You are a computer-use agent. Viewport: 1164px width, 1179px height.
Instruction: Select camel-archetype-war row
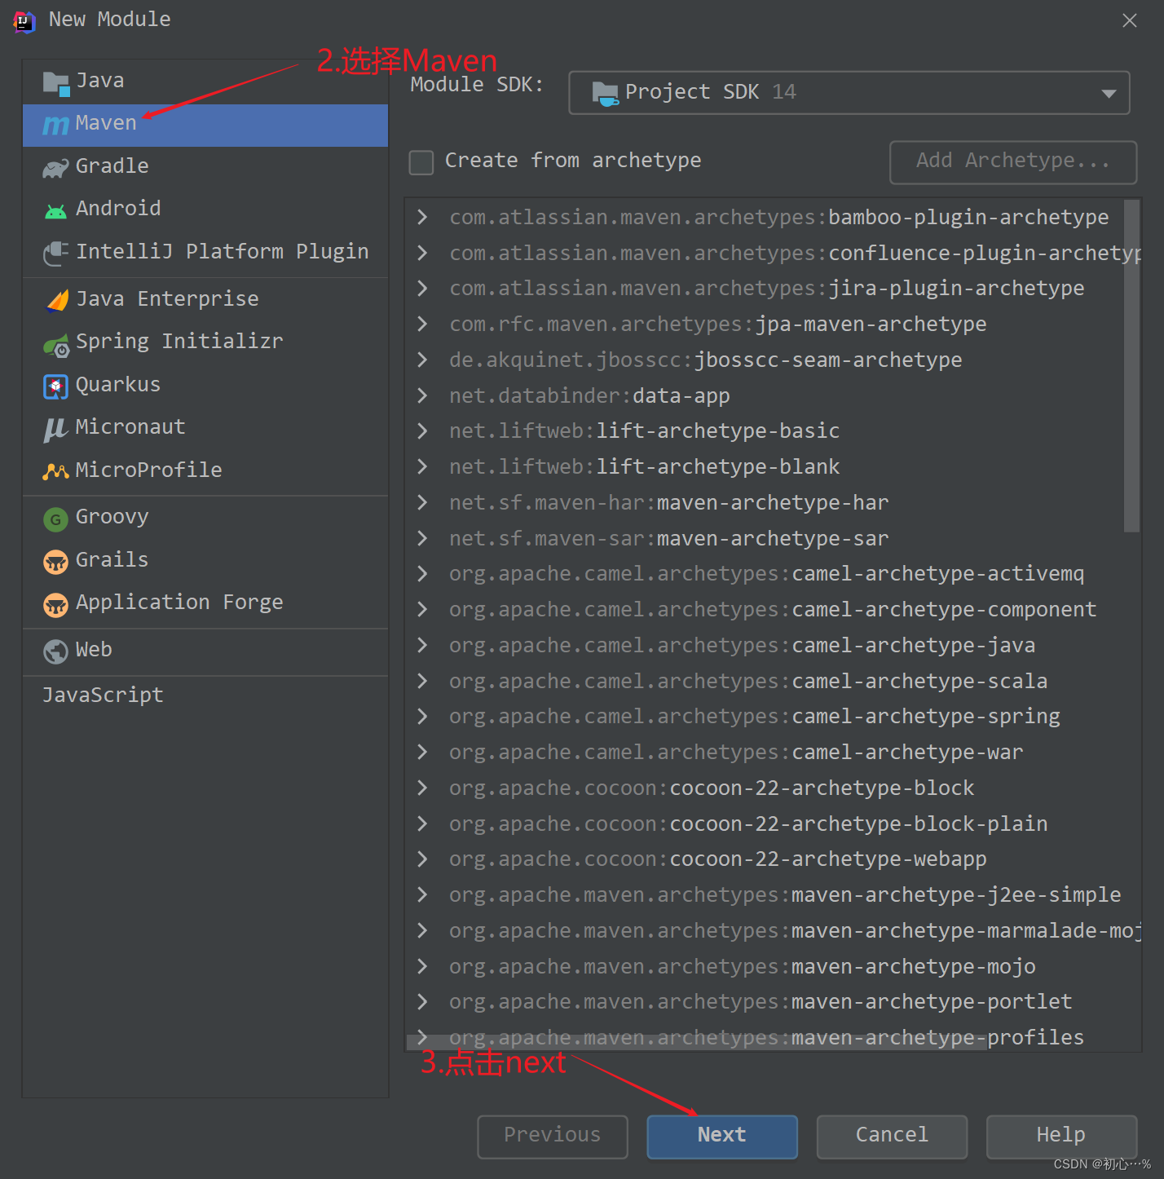[773, 752]
